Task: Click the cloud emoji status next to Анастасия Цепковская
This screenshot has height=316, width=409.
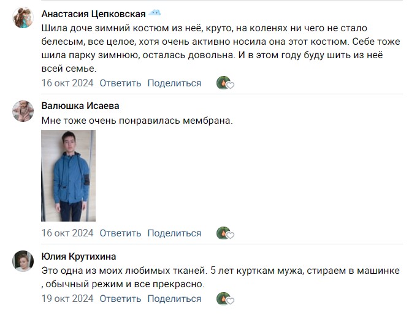Action: [x=155, y=13]
